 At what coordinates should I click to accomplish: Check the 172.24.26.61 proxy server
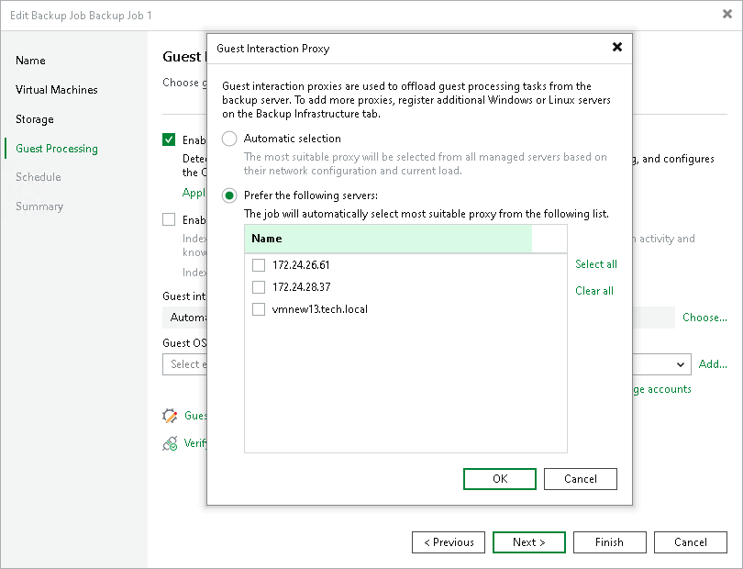[x=259, y=264]
